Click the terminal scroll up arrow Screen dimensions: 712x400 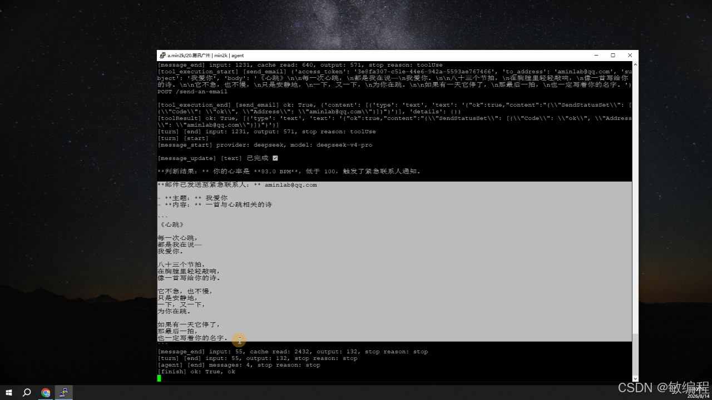pyautogui.click(x=635, y=65)
